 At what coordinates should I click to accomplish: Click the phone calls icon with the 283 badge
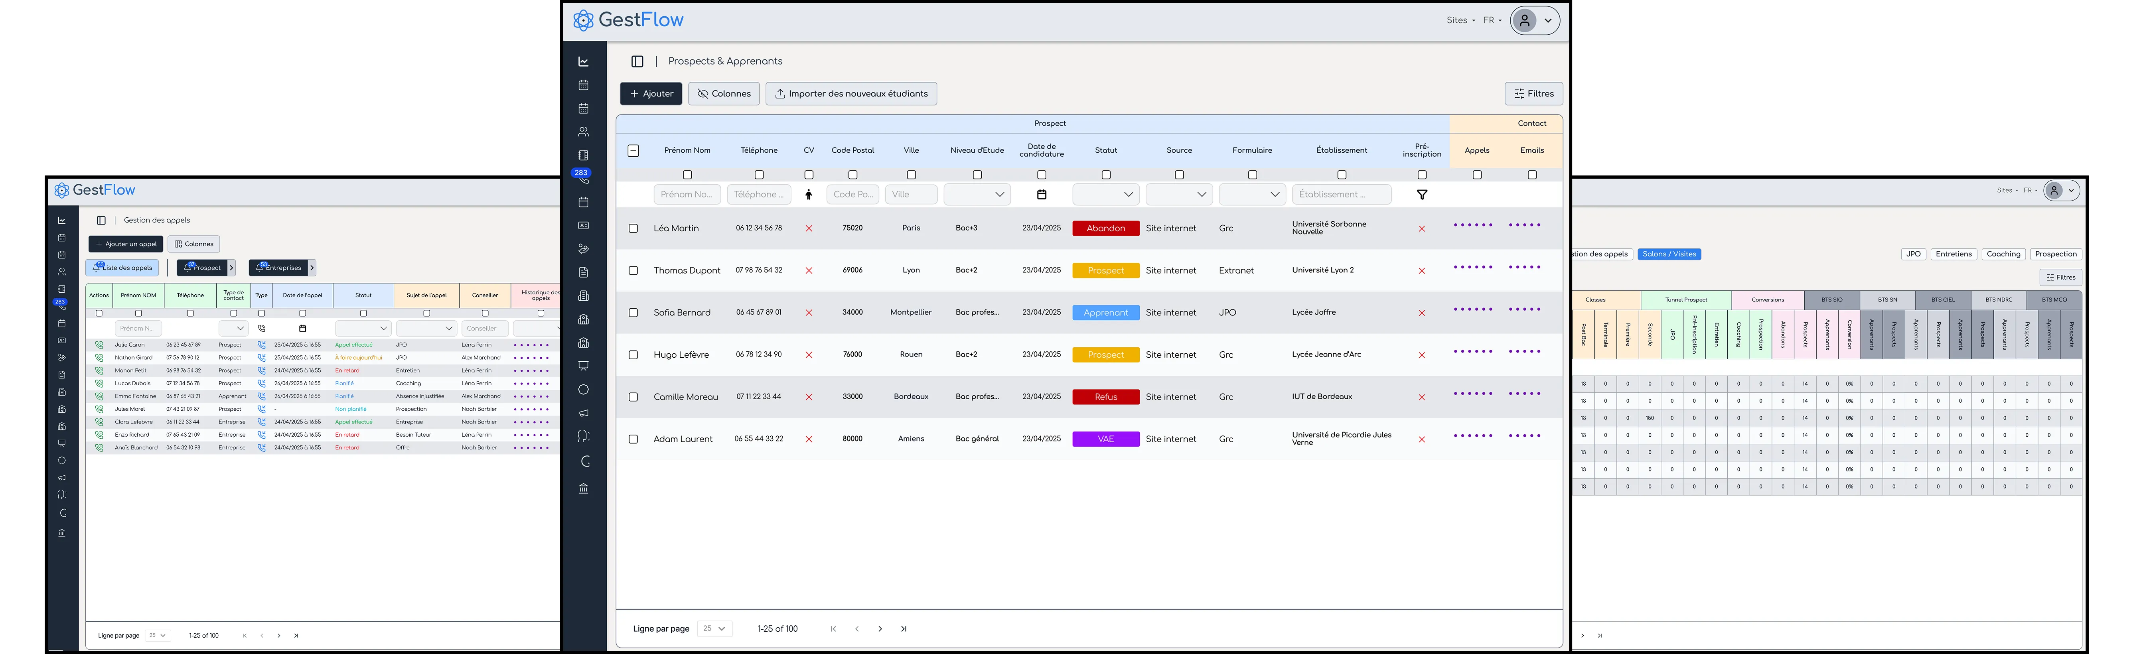point(584,179)
